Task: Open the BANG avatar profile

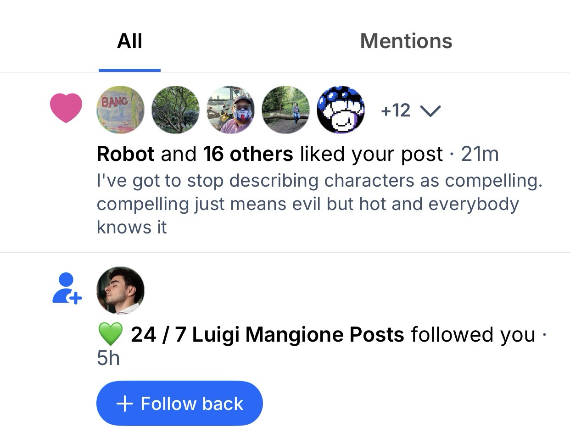Action: coord(120,110)
